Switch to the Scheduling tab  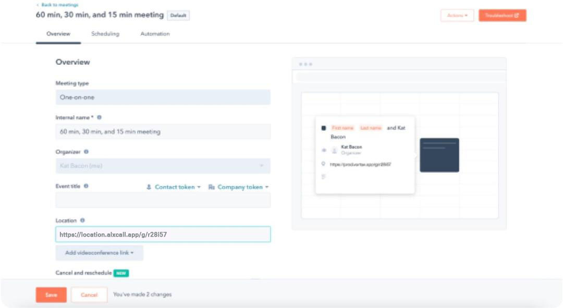105,34
